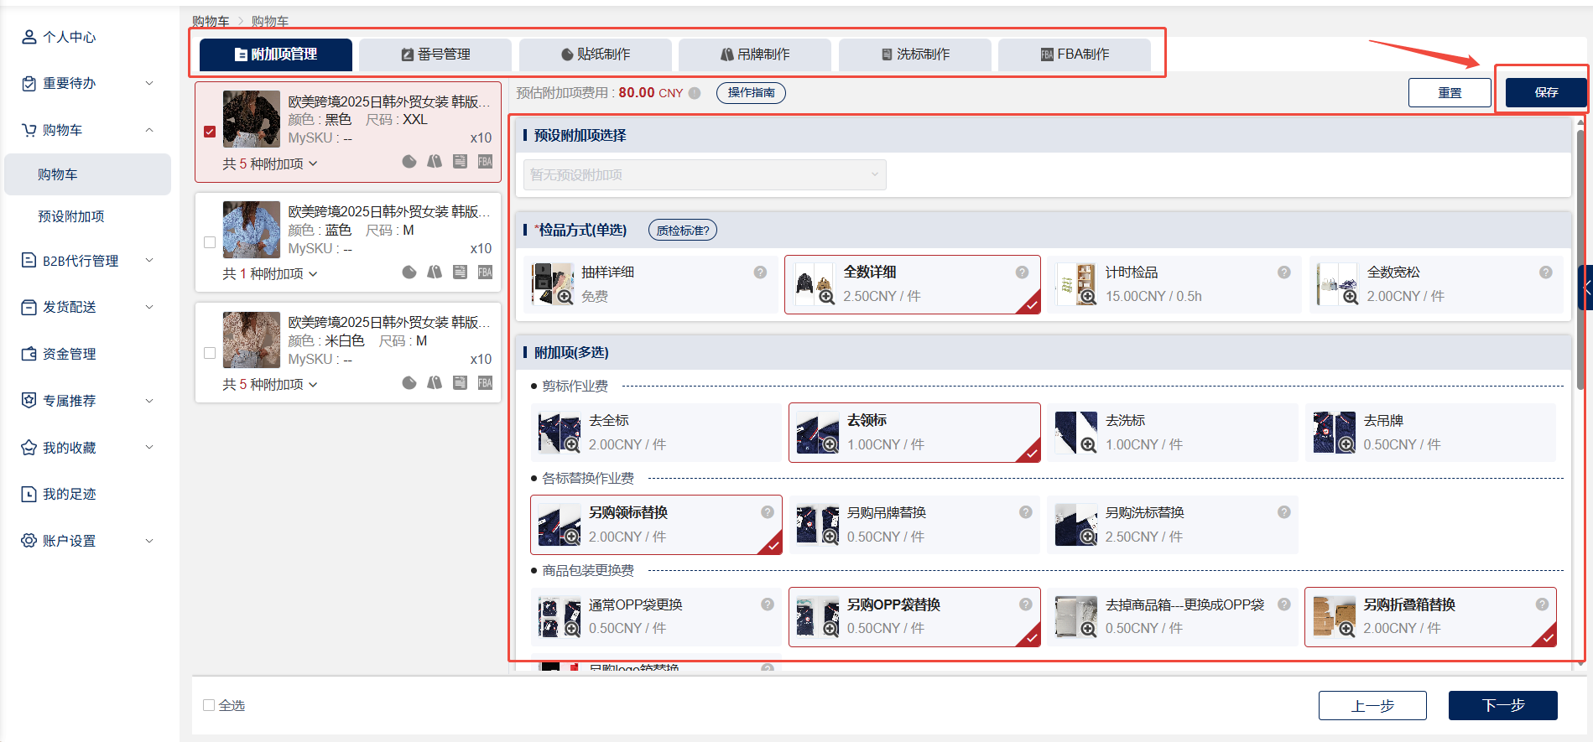Check the blue M product checkbox
This screenshot has width=1593, height=742.
click(210, 242)
